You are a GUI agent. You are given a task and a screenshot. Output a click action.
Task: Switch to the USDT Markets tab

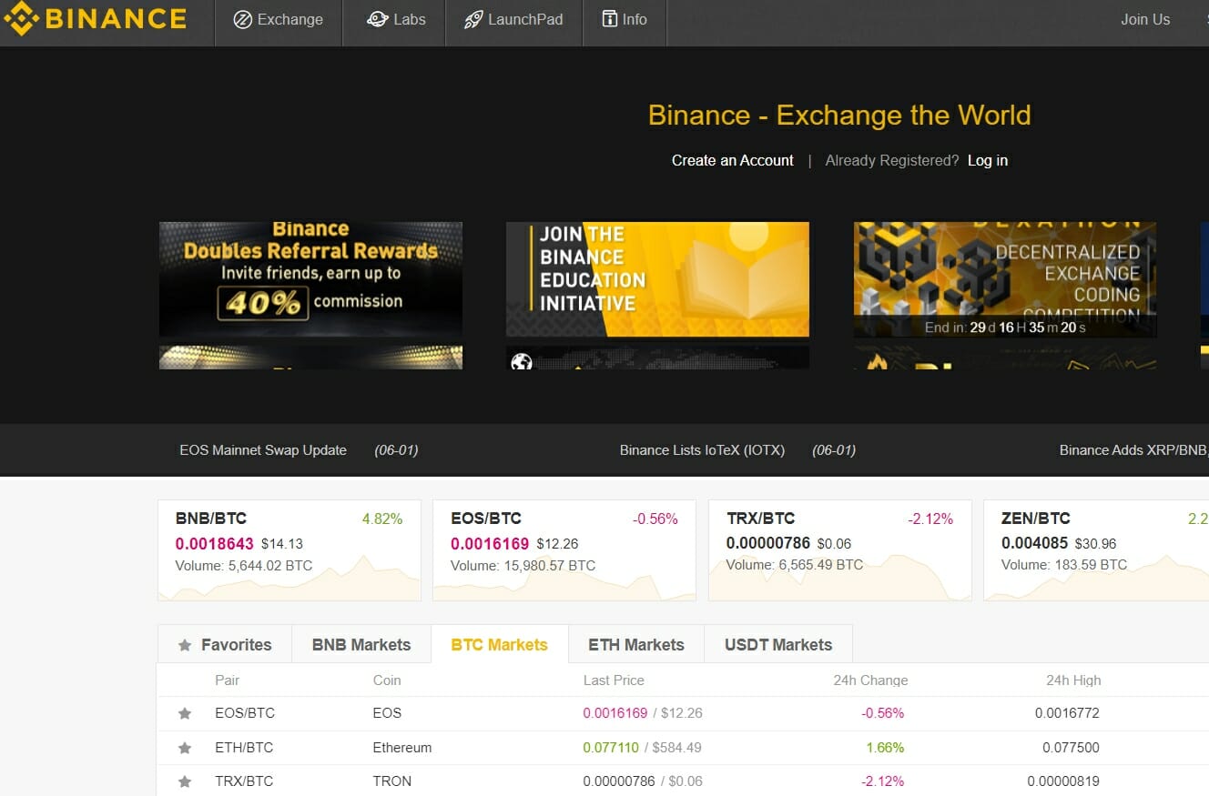[778, 644]
